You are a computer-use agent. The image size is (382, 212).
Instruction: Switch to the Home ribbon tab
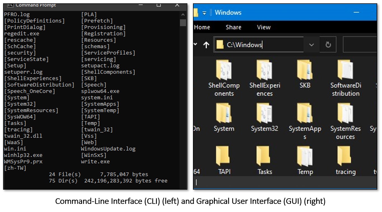tap(202, 27)
